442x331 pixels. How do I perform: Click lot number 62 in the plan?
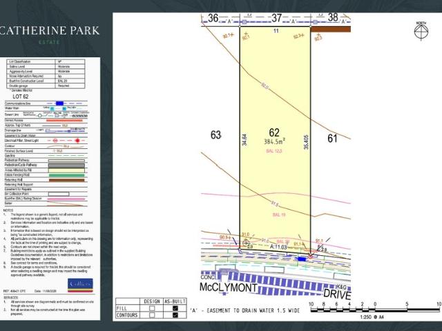coord(274,132)
